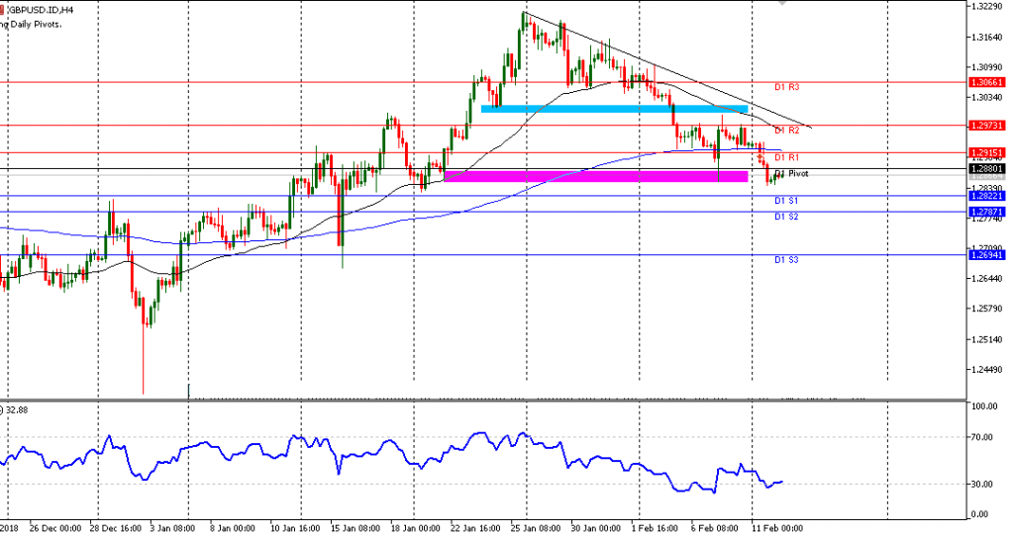Select the cyan resistance zone rectangle
1014x538 pixels.
pyautogui.click(x=613, y=108)
